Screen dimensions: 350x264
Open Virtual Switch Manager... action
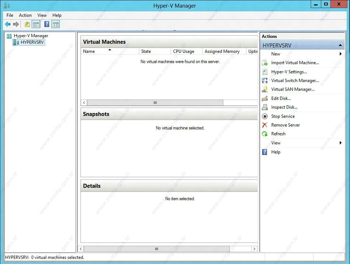coord(295,80)
